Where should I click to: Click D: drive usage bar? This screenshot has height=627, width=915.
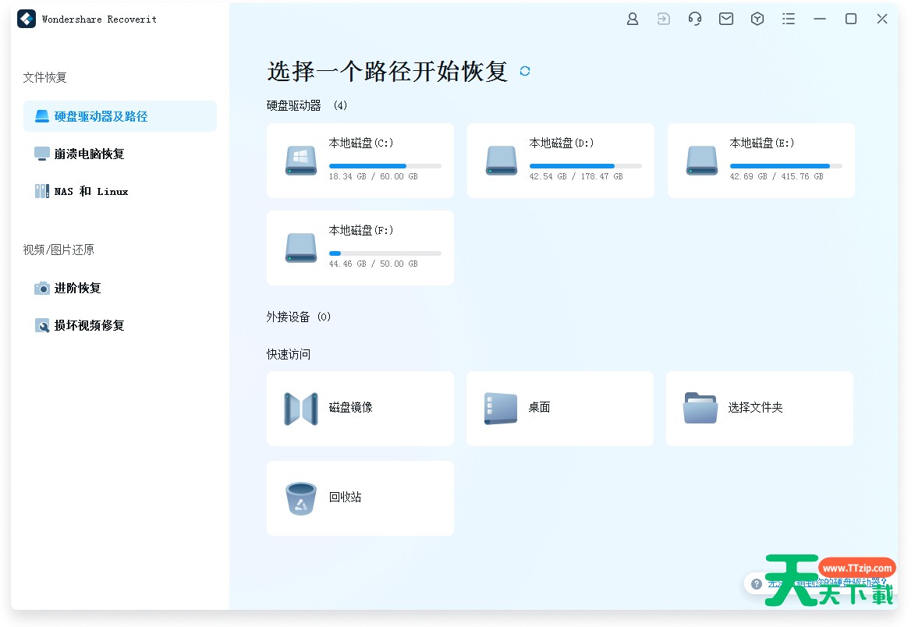point(586,165)
